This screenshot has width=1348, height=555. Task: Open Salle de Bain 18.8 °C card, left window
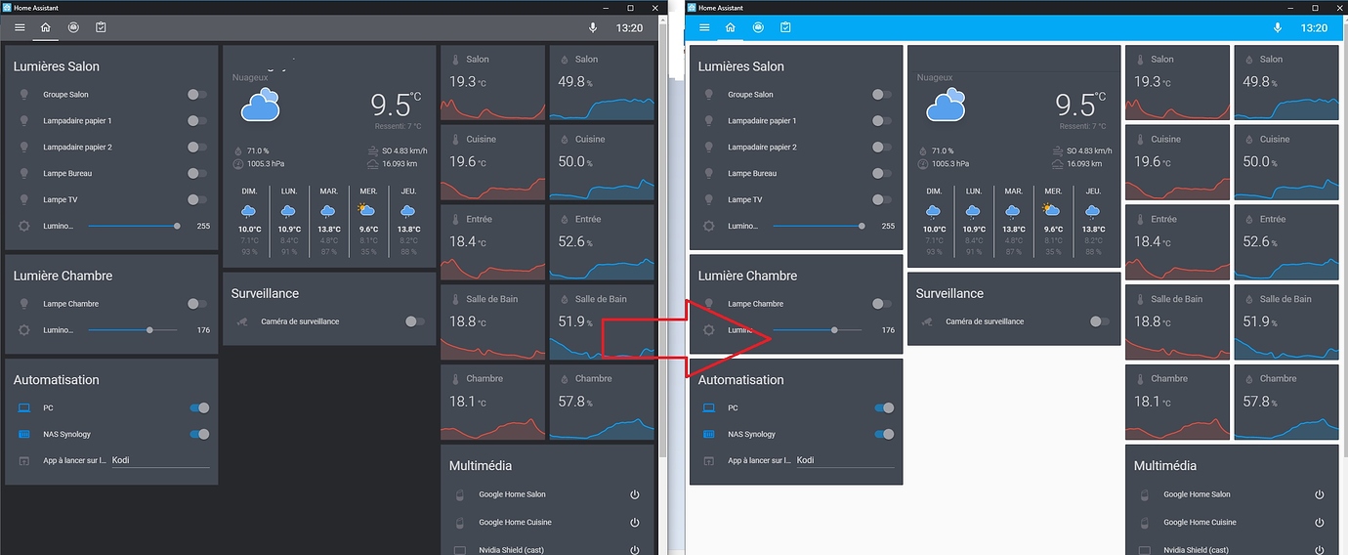pyautogui.click(x=492, y=323)
